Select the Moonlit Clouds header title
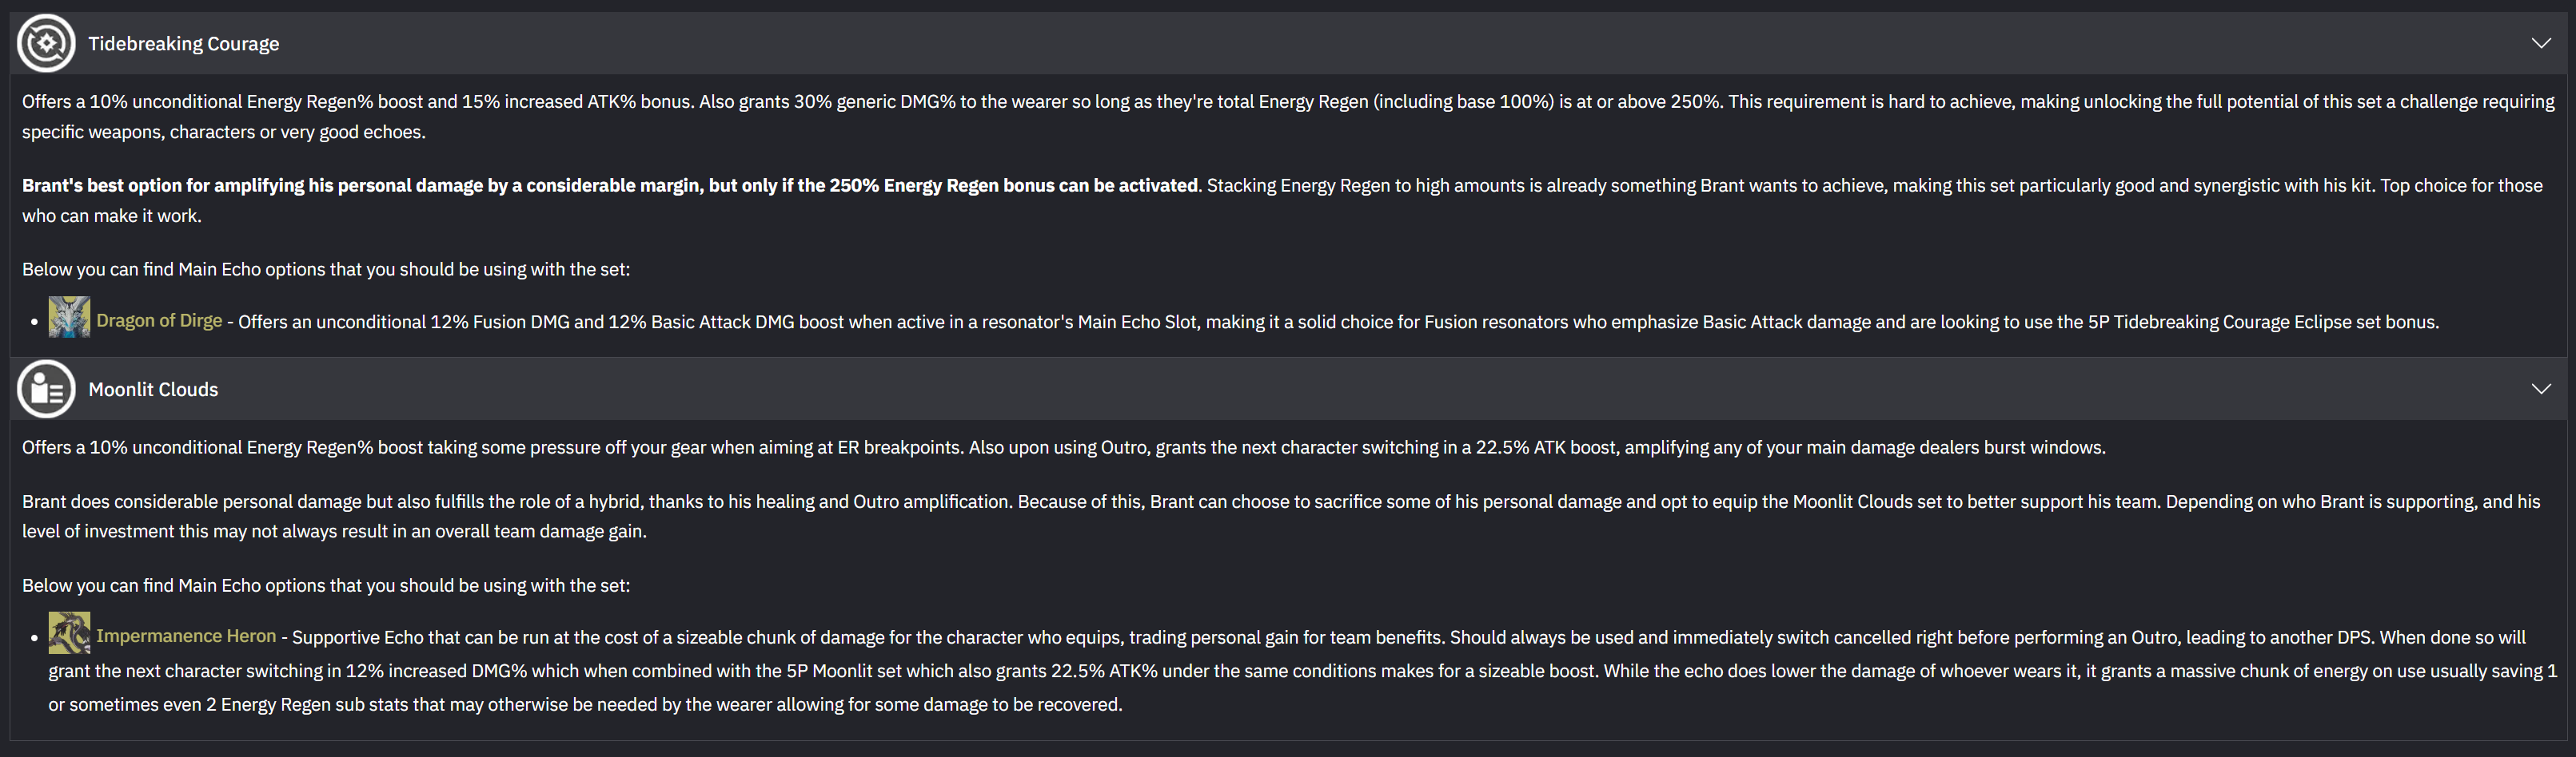Image resolution: width=2576 pixels, height=757 pixels. [153, 390]
